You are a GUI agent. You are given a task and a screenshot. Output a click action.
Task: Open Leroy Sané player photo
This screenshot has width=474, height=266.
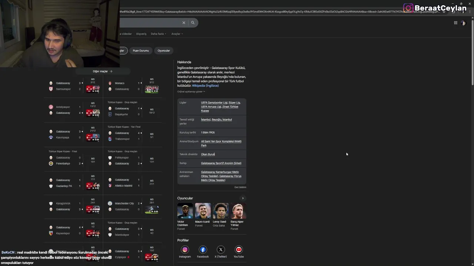point(221,211)
